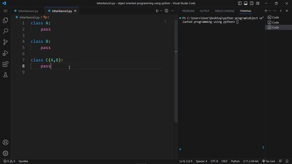Image resolution: width=292 pixels, height=164 pixels.
Task: Close the terminal panel
Action: click(x=287, y=11)
